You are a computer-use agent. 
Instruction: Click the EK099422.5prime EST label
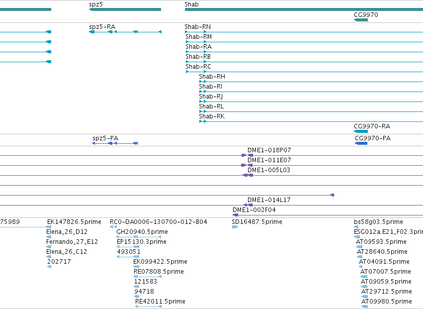coord(160,262)
